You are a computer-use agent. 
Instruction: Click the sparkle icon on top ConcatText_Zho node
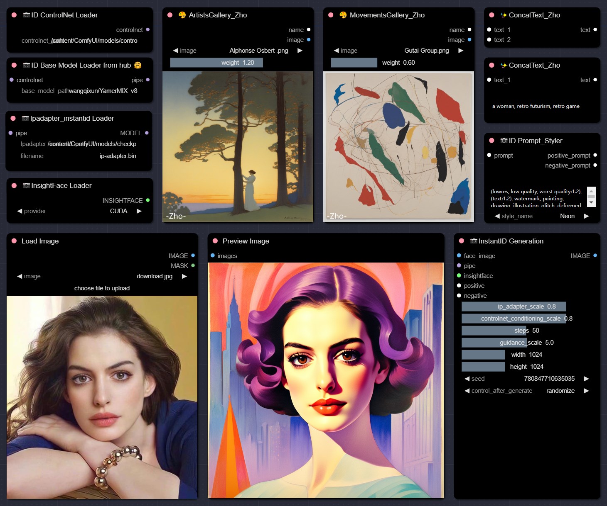[x=504, y=15]
